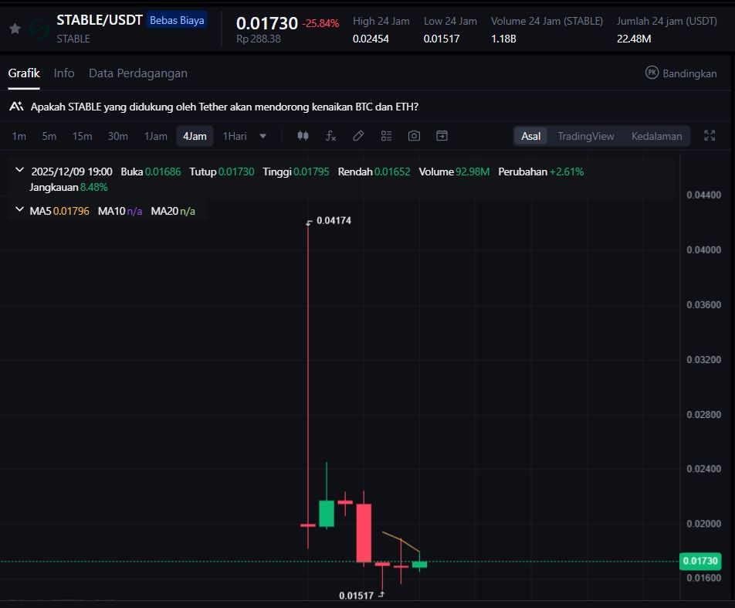
Task: Collapse the candle OHLC info row
Action: point(19,172)
